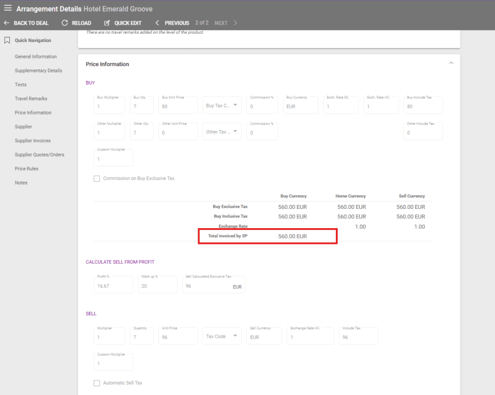Select Price Rules in sidebar
495x395 pixels.
[x=27, y=169]
